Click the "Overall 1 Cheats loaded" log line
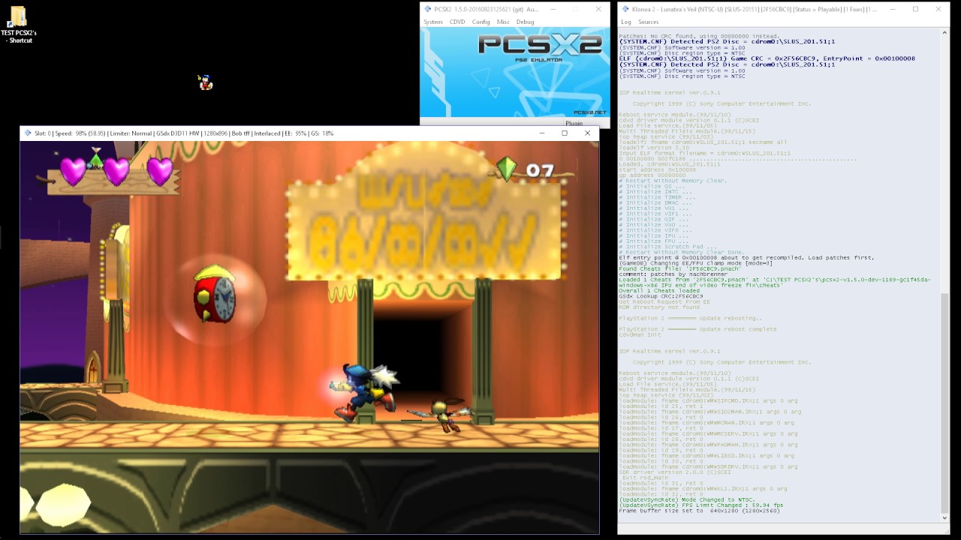This screenshot has width=961, height=540. tap(659, 291)
